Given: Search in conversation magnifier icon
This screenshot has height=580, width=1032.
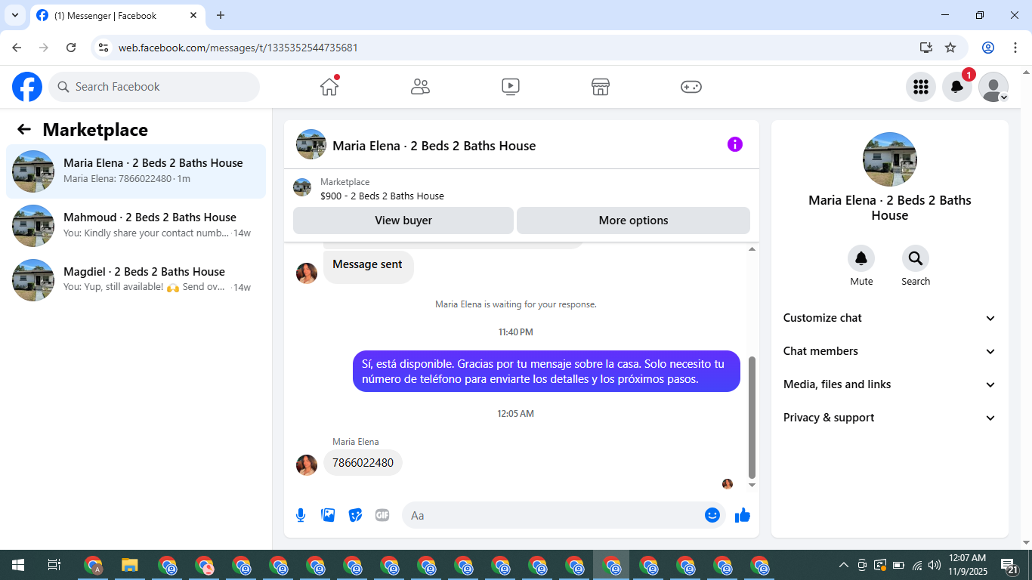Looking at the screenshot, I should pos(916,259).
